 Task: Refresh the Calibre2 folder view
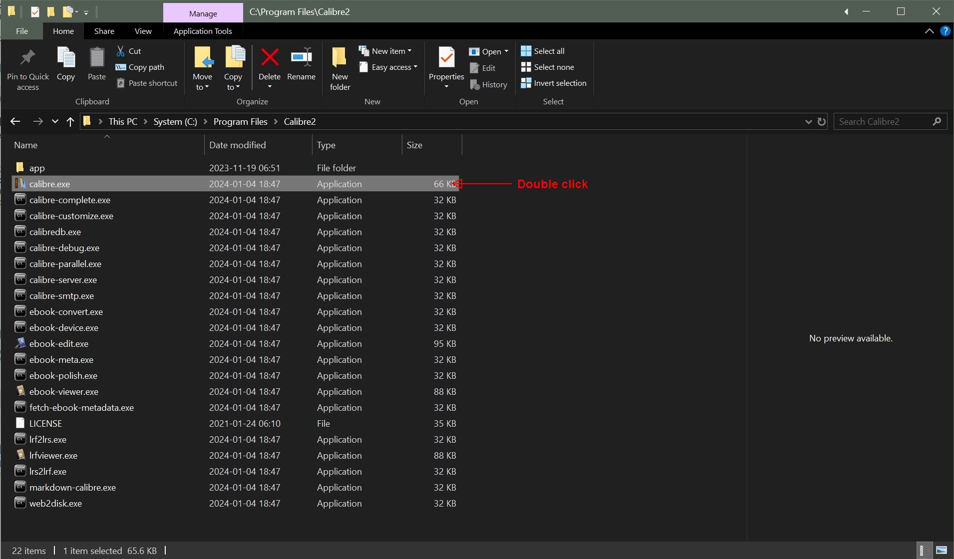coord(822,122)
